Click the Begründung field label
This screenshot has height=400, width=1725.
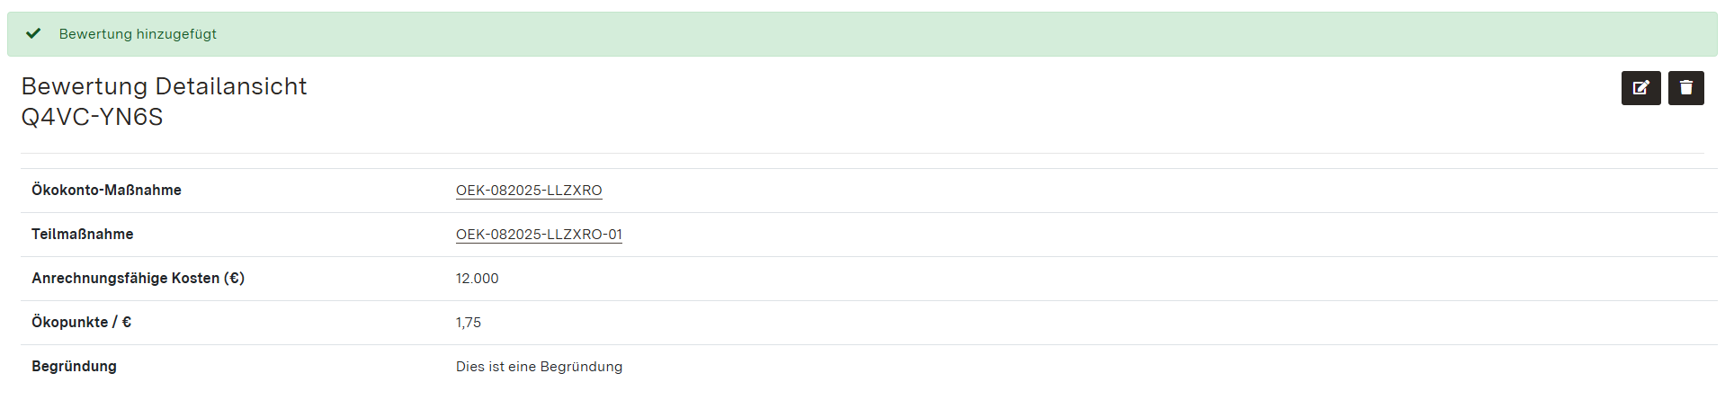pyautogui.click(x=74, y=367)
